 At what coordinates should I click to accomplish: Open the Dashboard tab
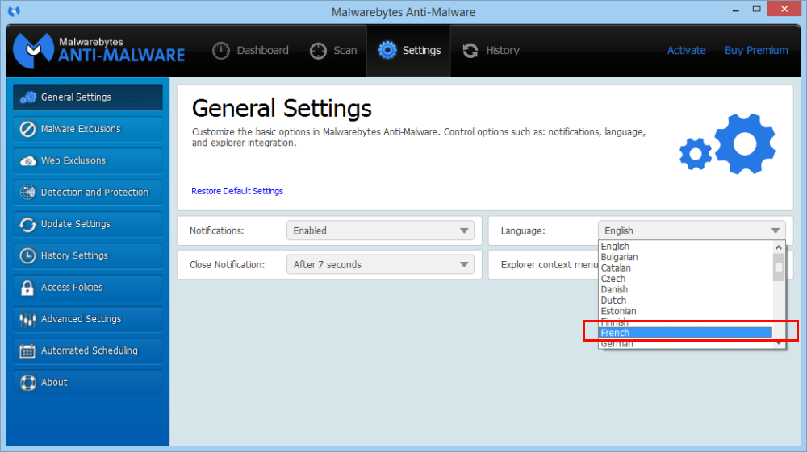[250, 50]
